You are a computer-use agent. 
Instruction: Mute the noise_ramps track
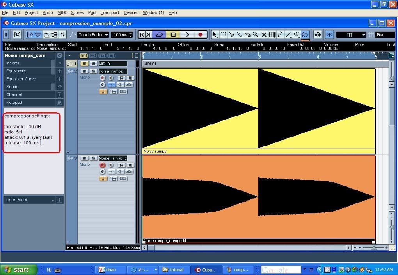point(84,71)
